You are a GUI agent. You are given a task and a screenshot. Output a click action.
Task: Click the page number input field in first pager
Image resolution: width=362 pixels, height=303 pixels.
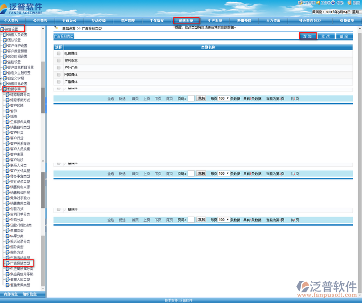pos(191,98)
